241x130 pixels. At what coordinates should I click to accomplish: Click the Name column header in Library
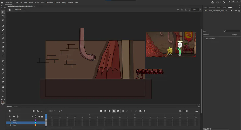pos(206,34)
